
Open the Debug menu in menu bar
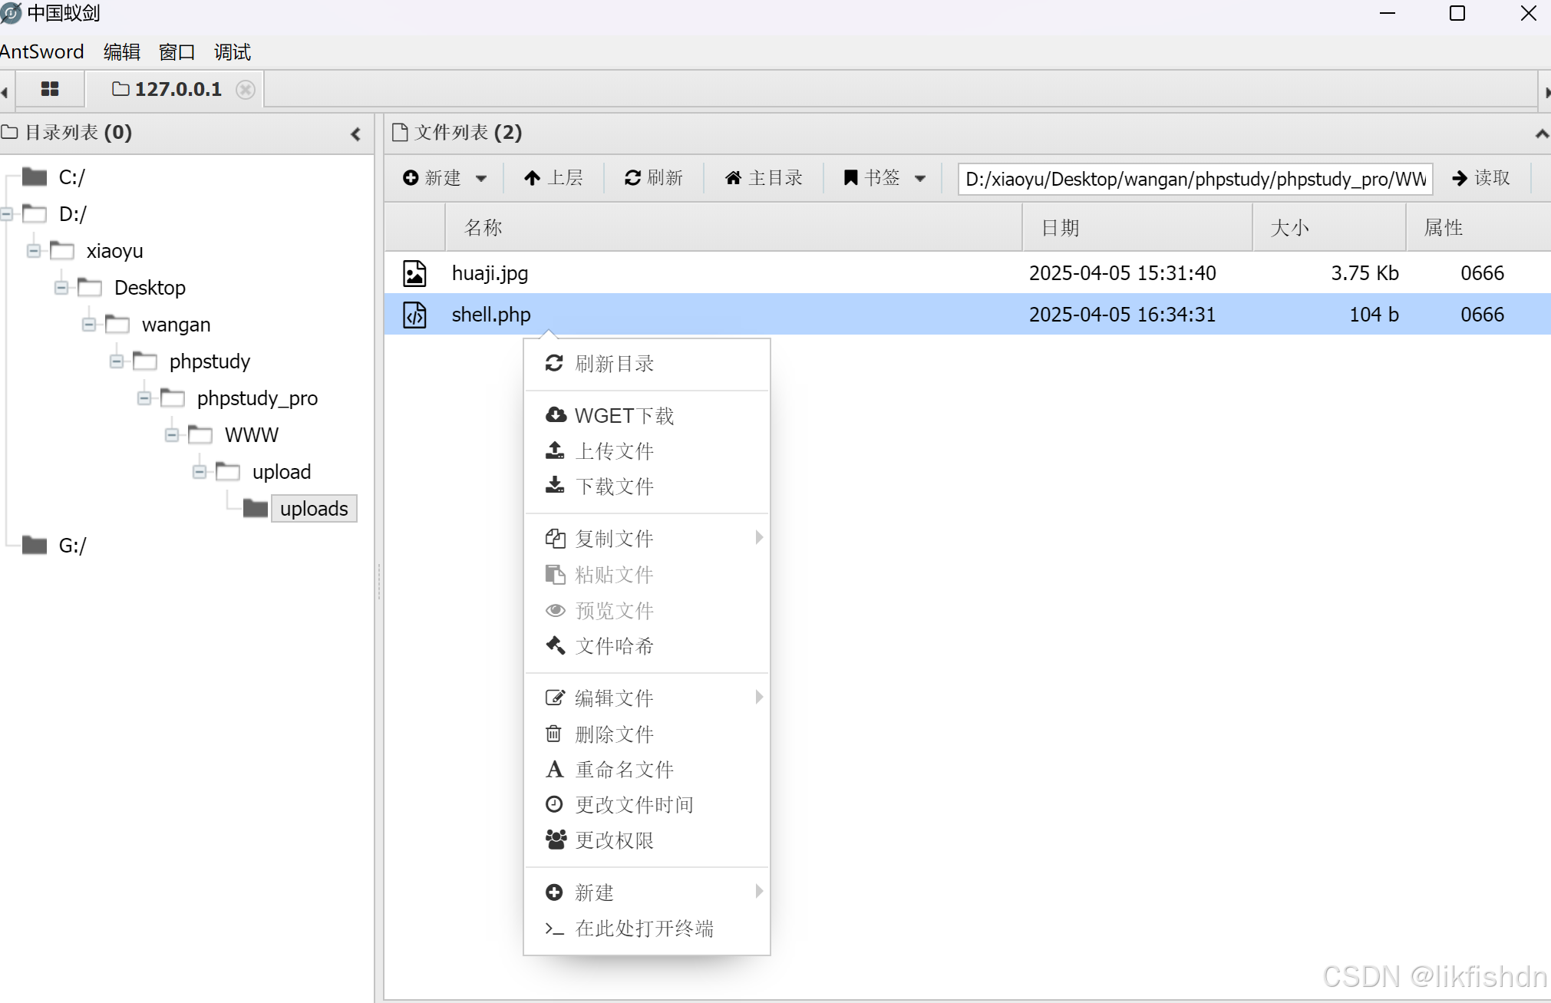(x=232, y=52)
